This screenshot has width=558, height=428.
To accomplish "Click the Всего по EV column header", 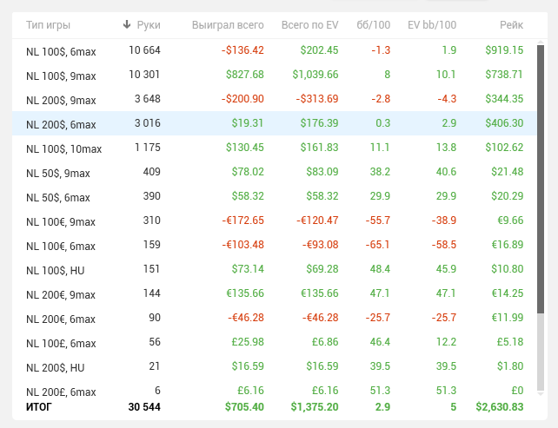I will tap(309, 24).
